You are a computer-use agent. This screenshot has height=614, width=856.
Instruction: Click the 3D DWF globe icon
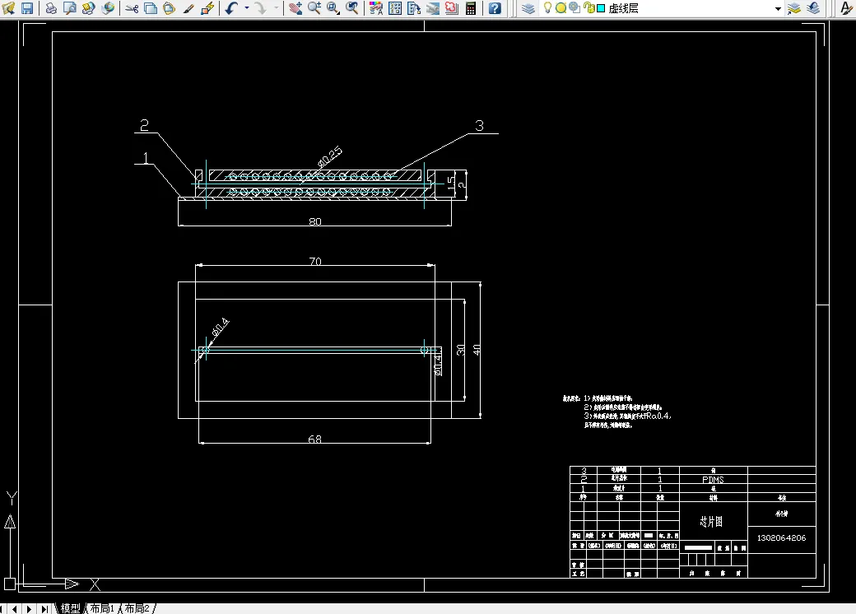108,7
